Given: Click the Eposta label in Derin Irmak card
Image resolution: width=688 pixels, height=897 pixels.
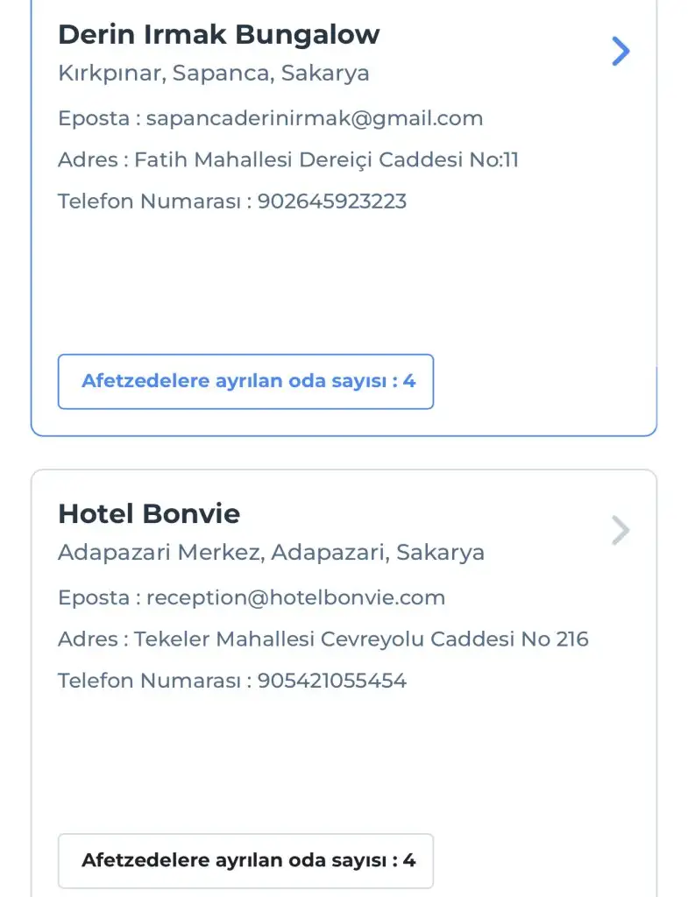Looking at the screenshot, I should (x=94, y=118).
